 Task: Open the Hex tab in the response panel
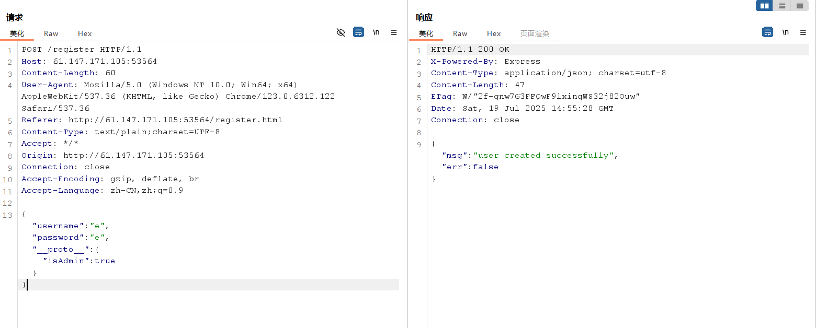494,33
